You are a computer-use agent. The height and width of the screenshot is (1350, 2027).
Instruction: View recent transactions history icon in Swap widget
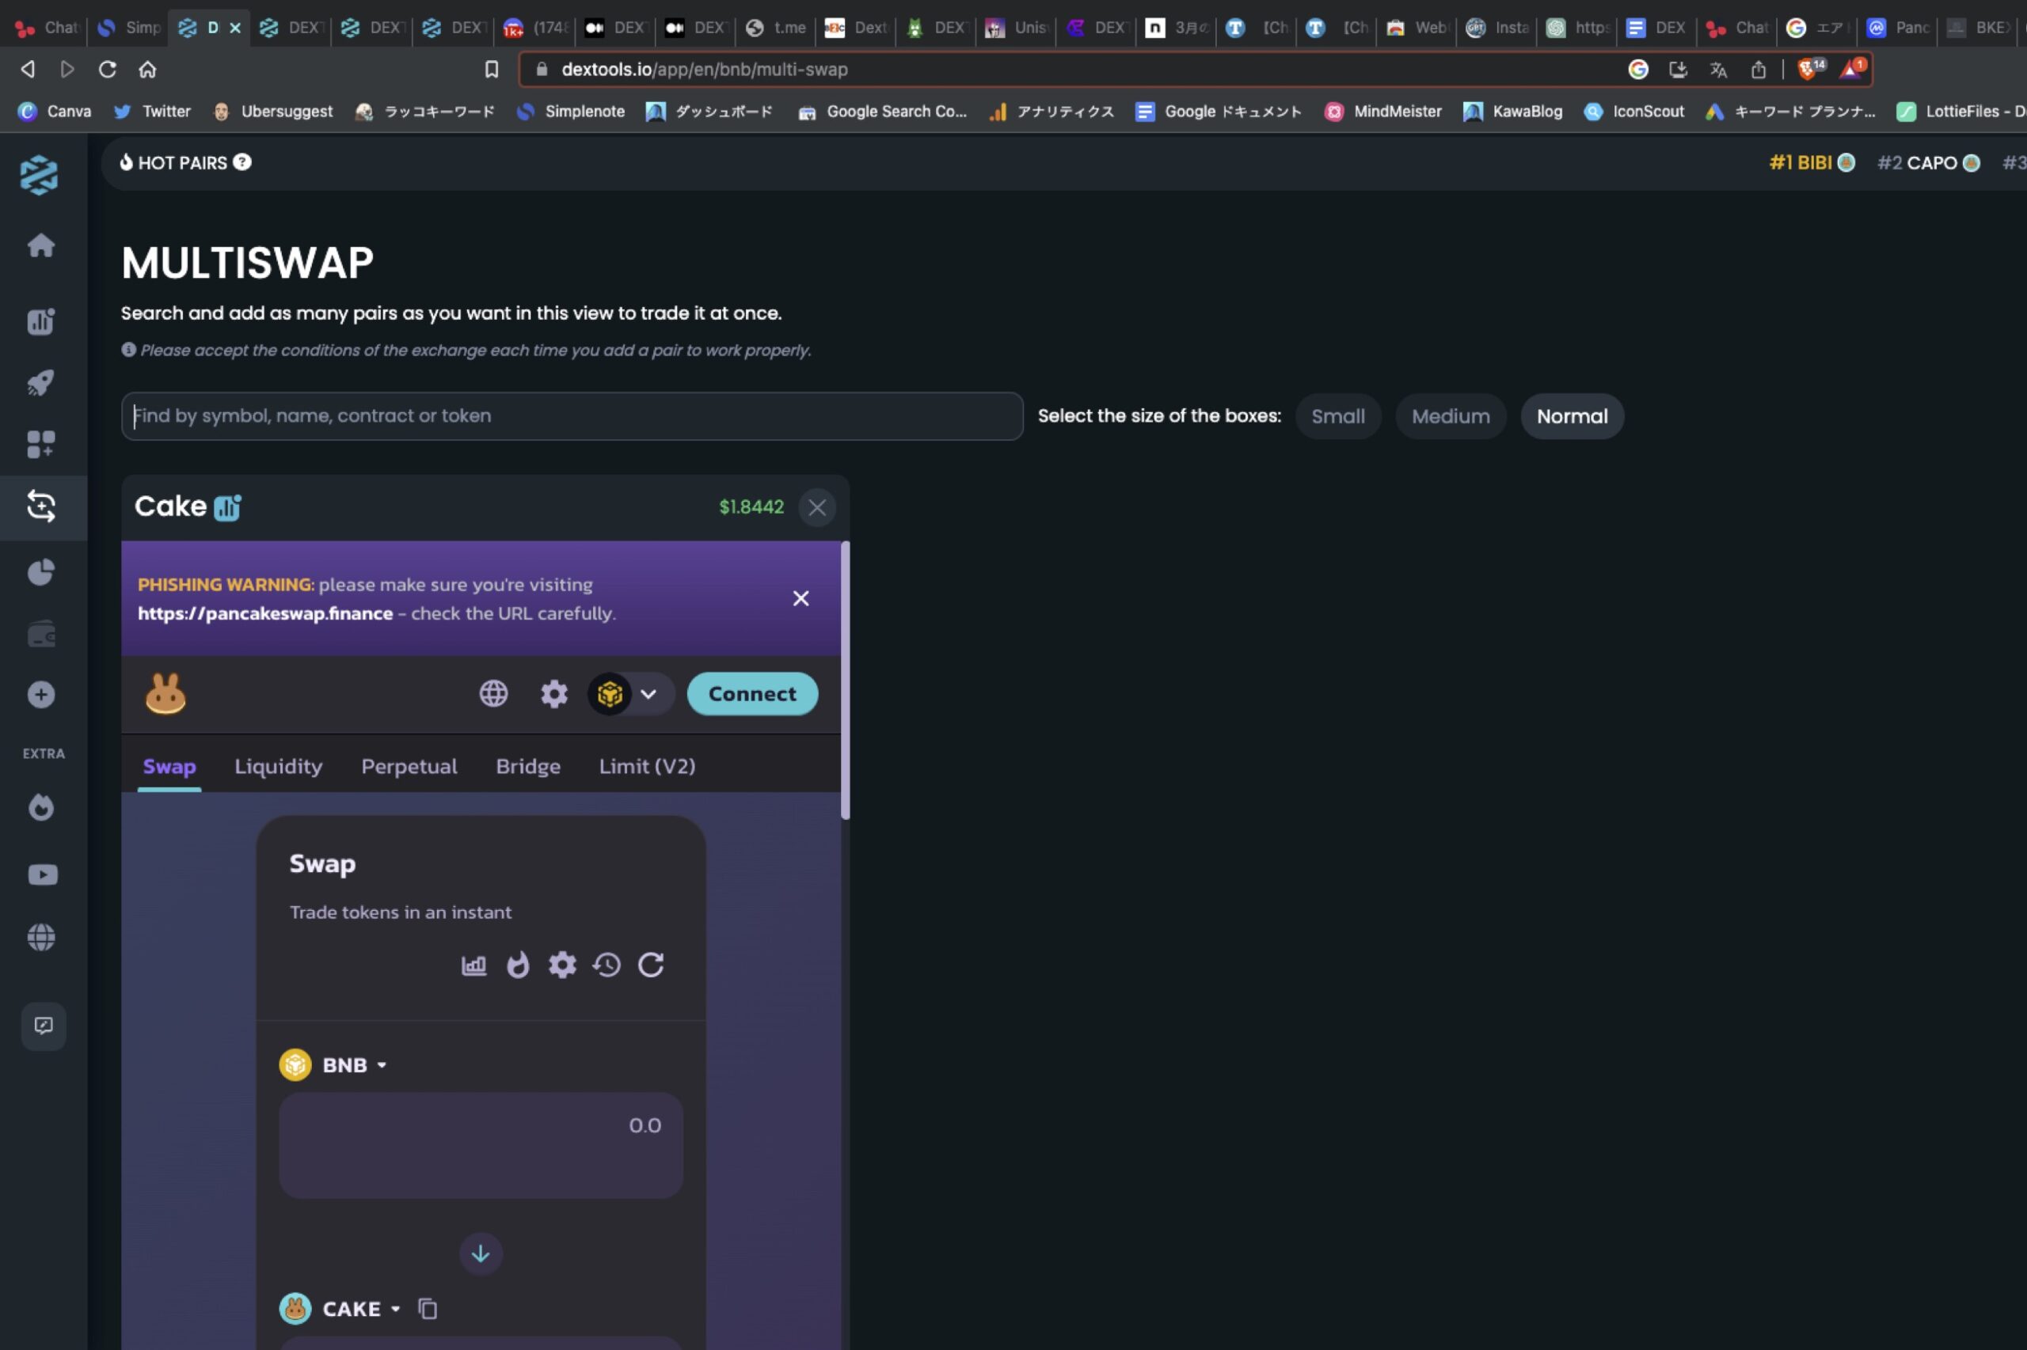[x=607, y=965]
